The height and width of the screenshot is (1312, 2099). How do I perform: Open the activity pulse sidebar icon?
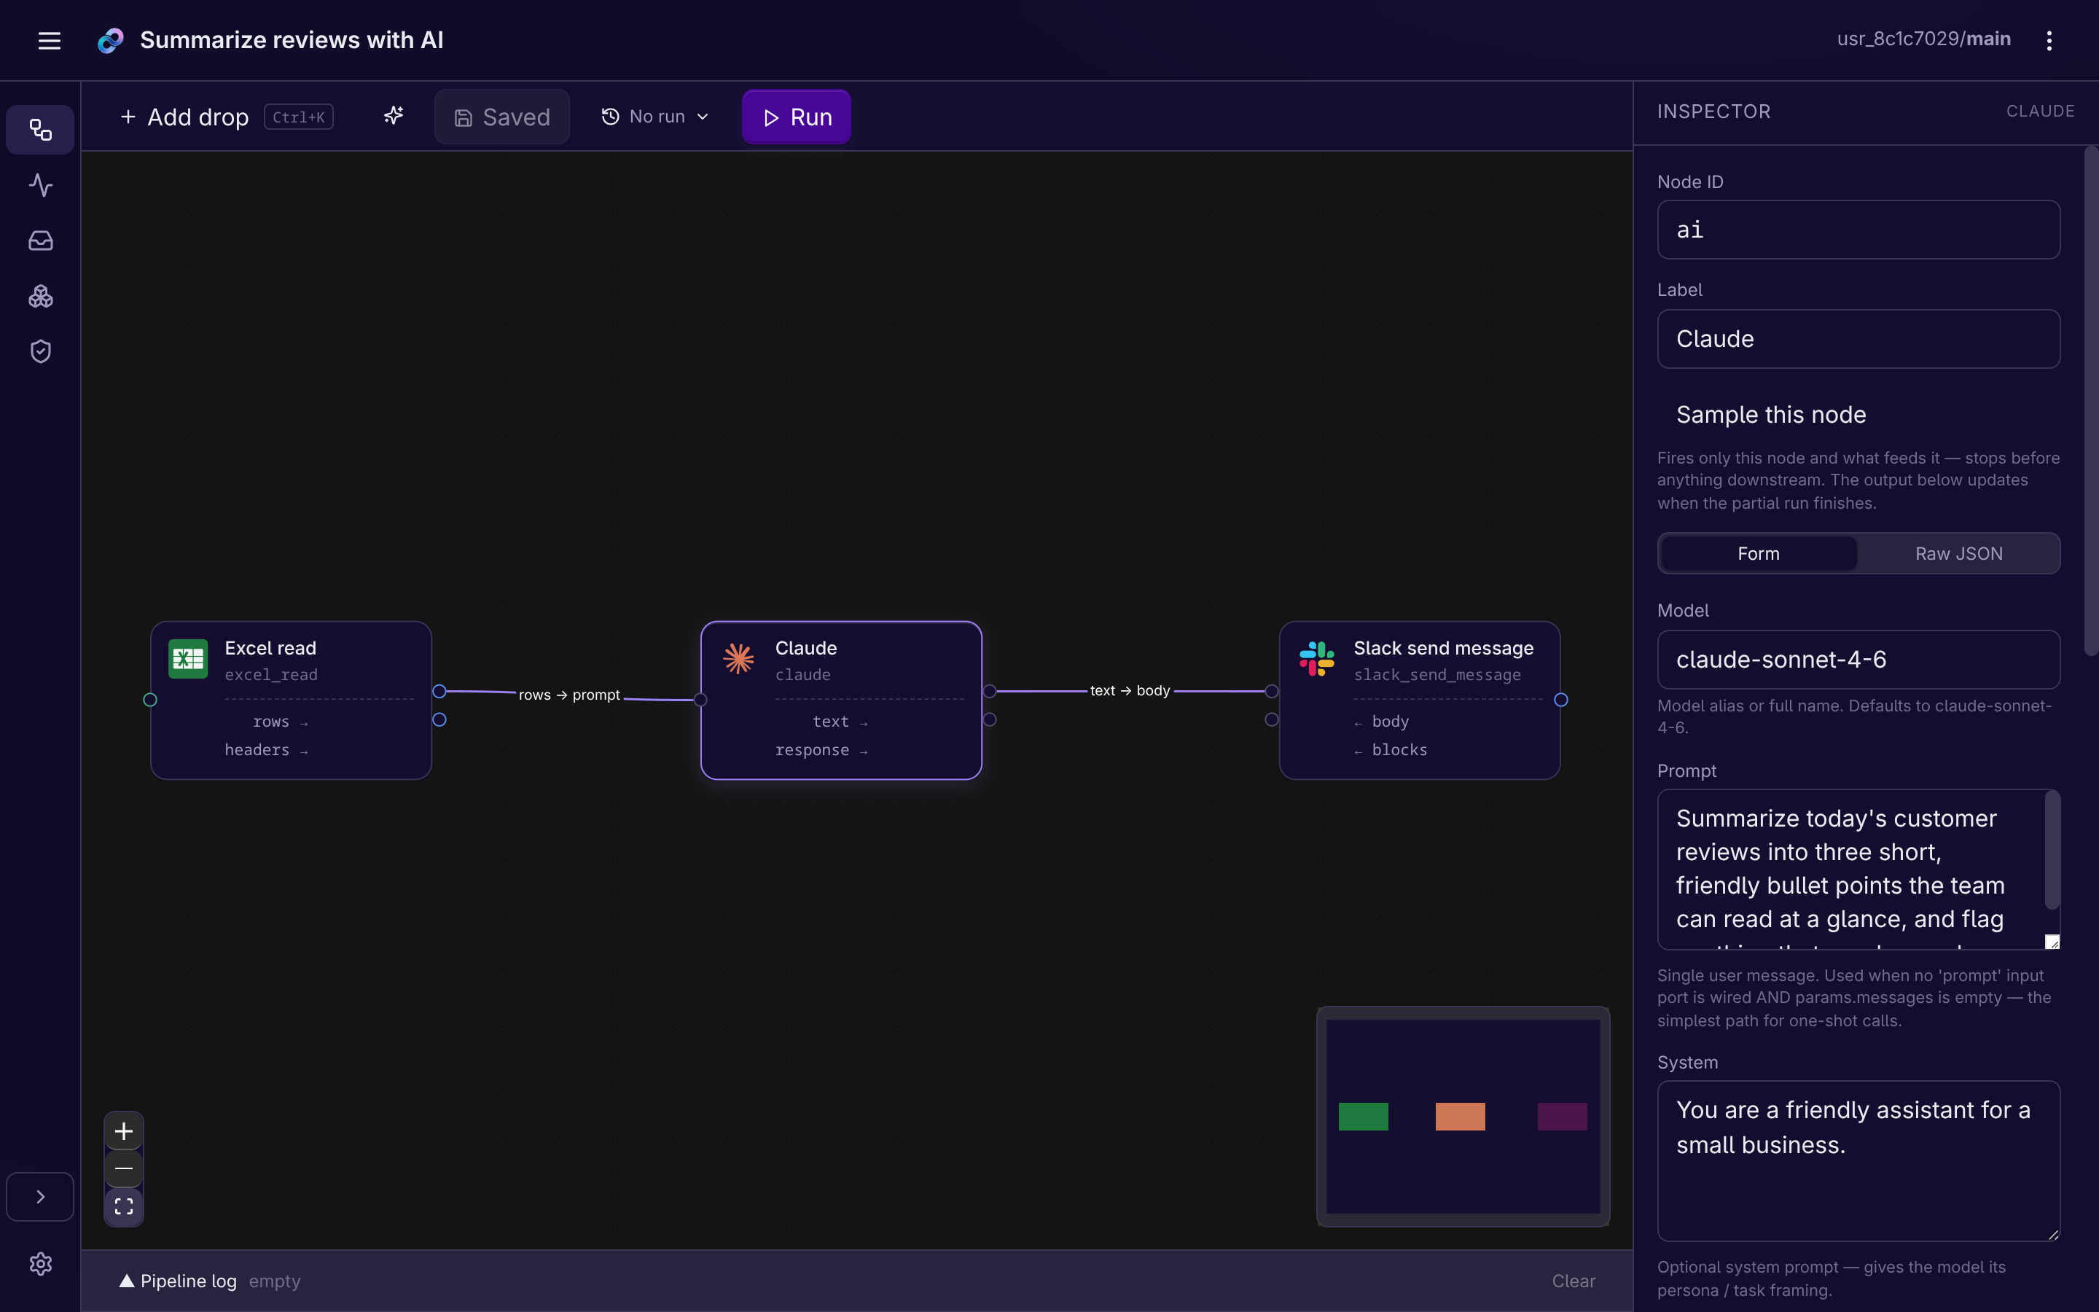(41, 185)
